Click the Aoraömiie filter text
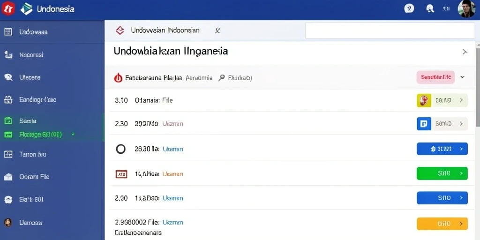This screenshot has height=240, width=480. (199, 78)
